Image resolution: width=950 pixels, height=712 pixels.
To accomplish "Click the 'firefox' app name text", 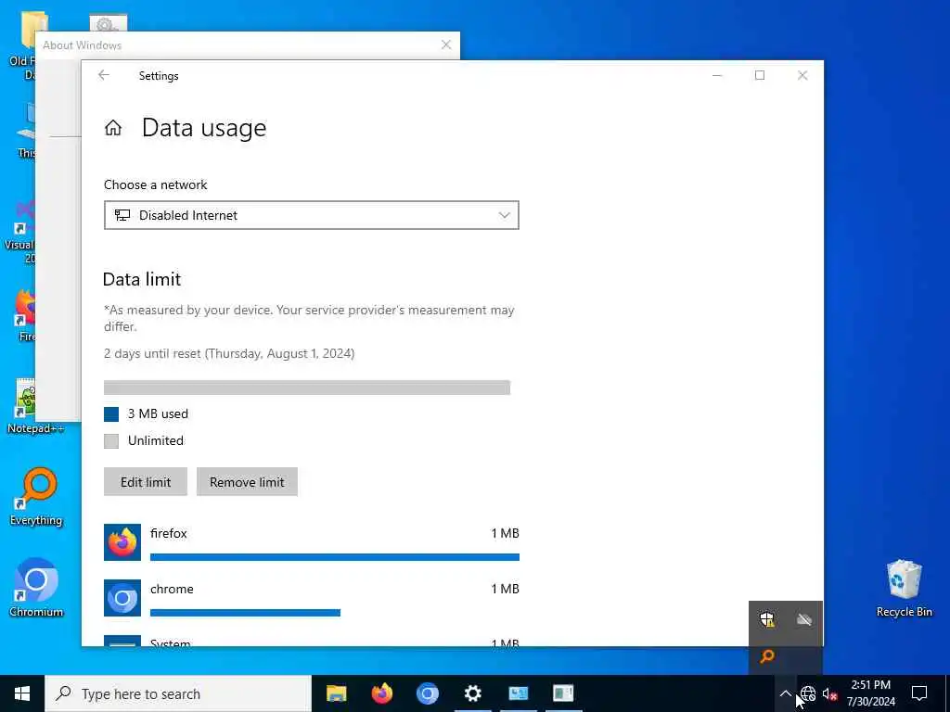I will (169, 533).
